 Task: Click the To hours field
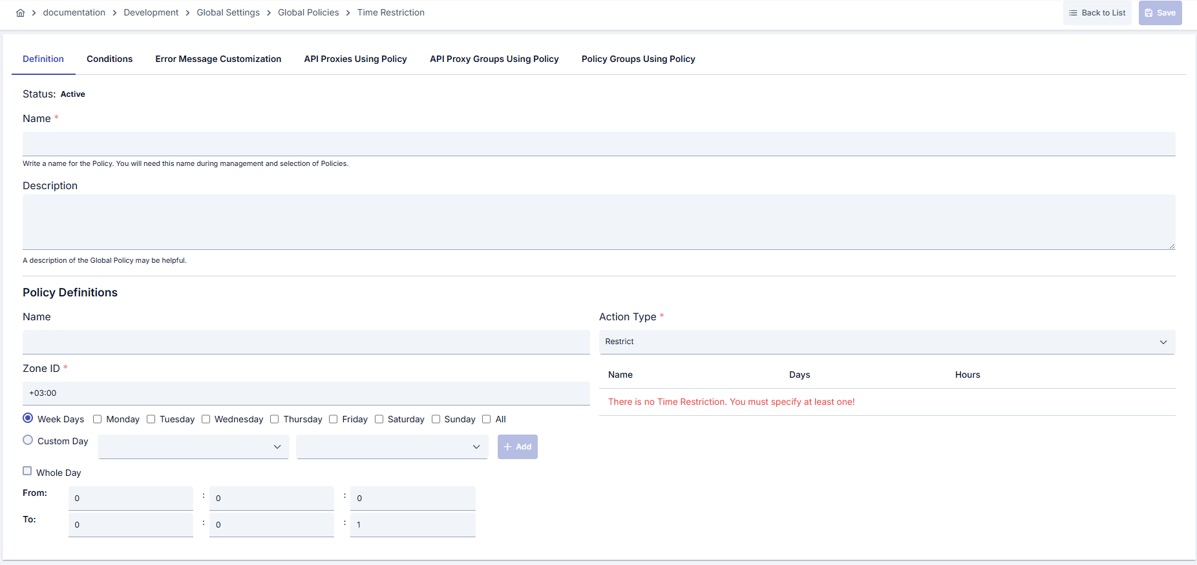(131, 525)
